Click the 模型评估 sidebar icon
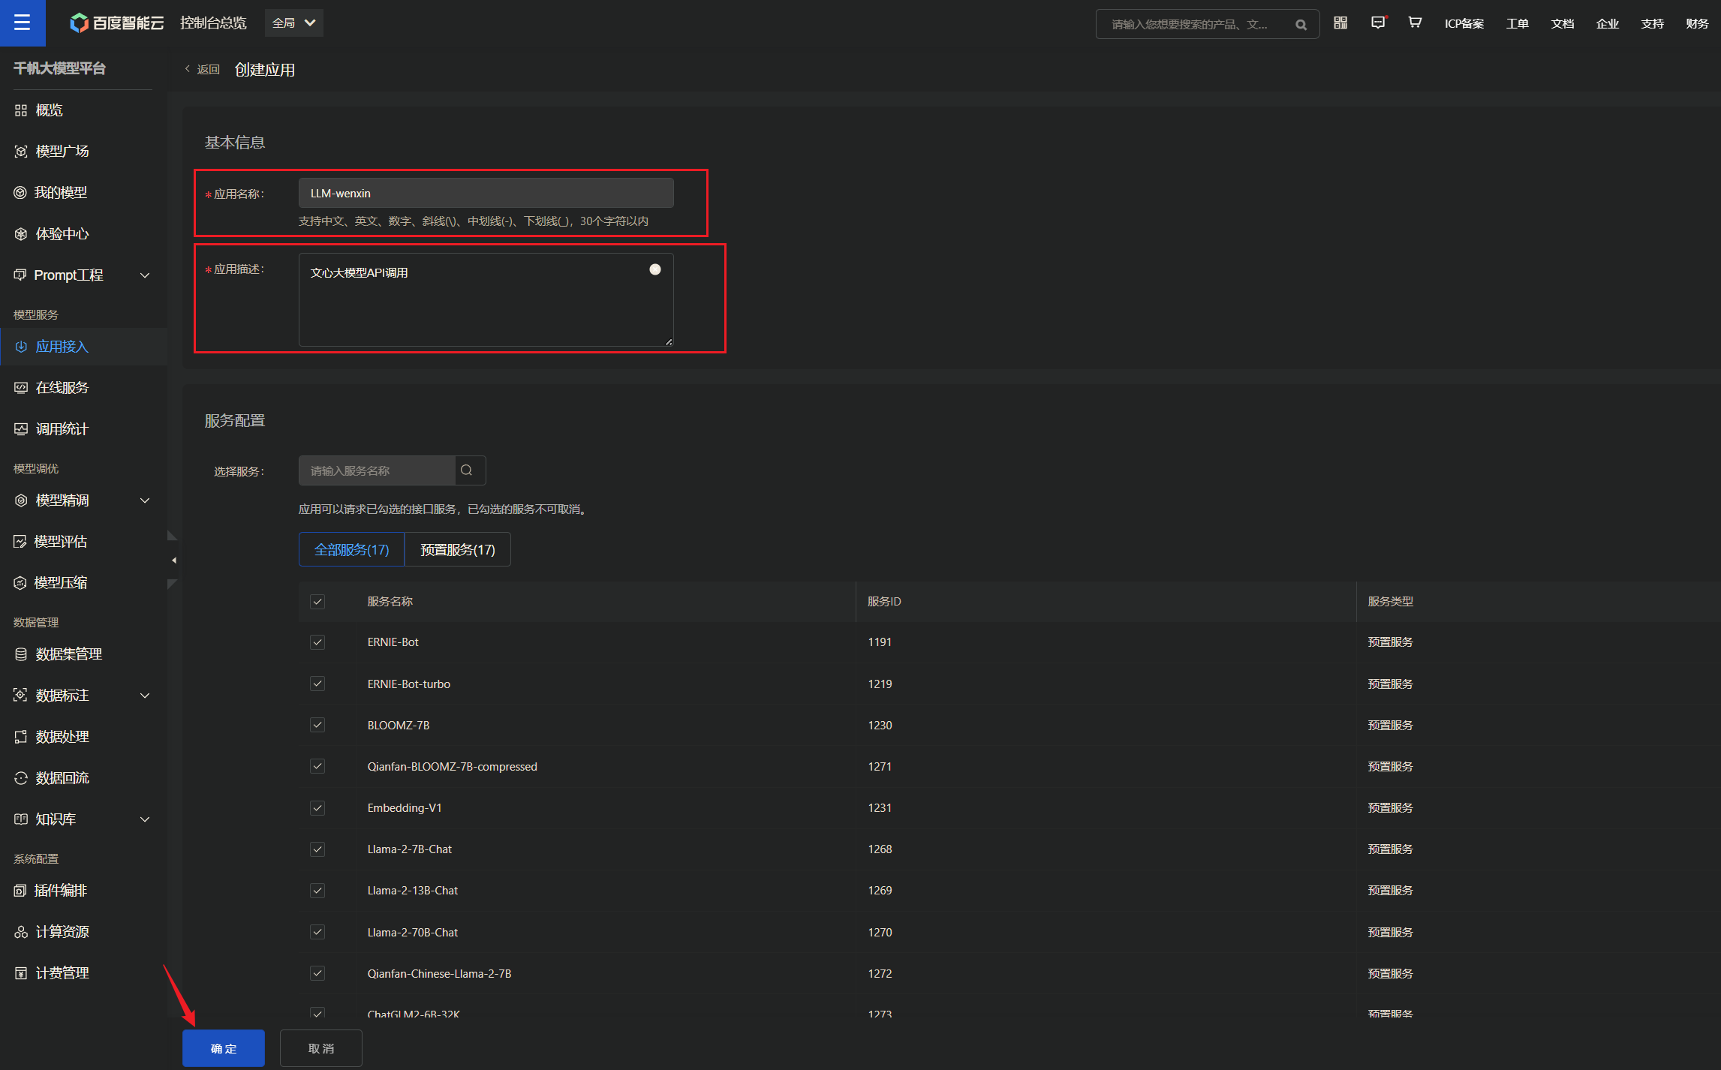This screenshot has width=1721, height=1070. pyautogui.click(x=20, y=542)
